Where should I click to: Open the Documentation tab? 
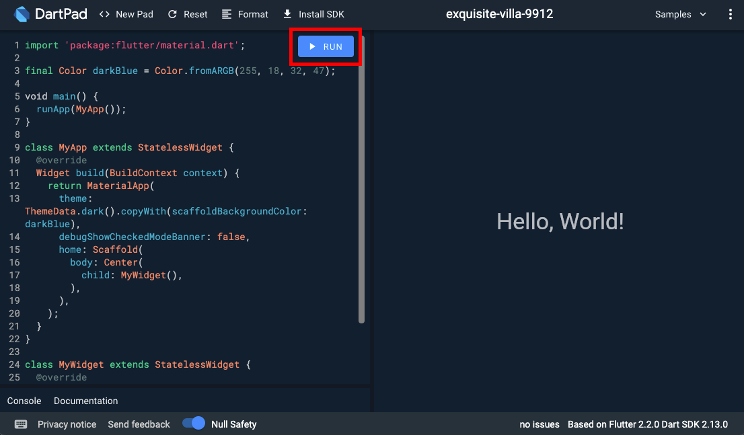[x=86, y=401]
